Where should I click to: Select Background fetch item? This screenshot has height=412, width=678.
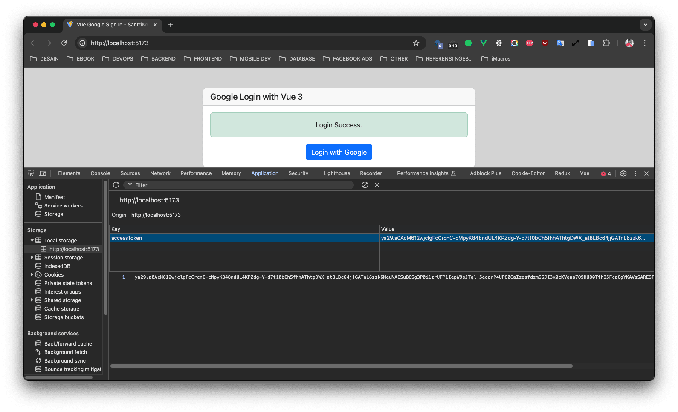(x=66, y=352)
